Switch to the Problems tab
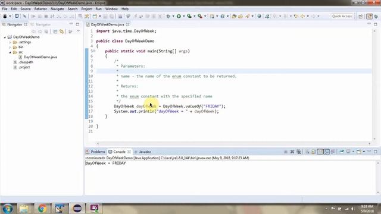The width and height of the screenshot is (381, 214). 95,152
